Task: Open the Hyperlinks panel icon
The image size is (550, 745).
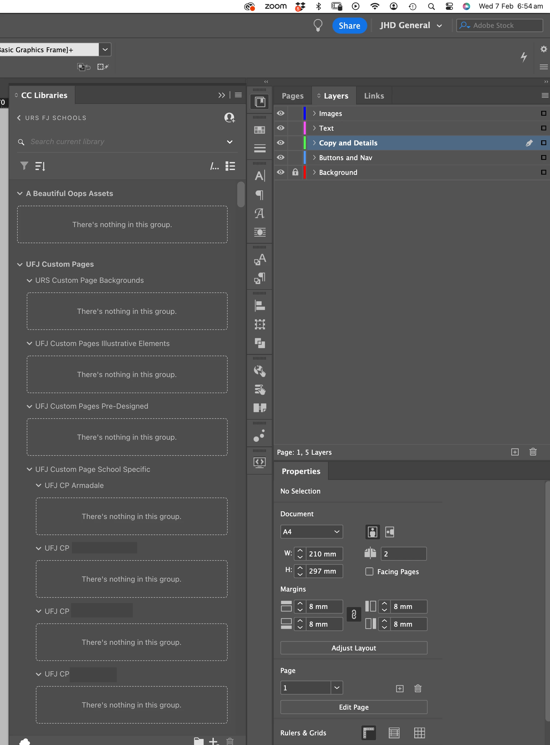Action: tap(260, 371)
